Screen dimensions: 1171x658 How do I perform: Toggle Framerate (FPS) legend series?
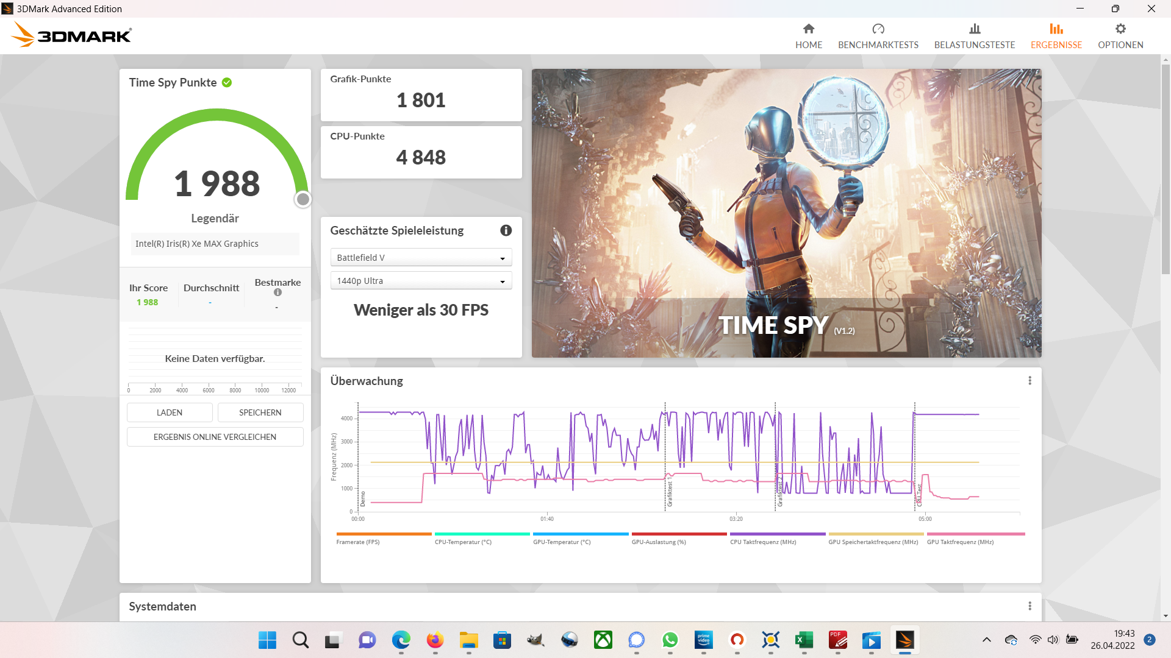click(358, 542)
